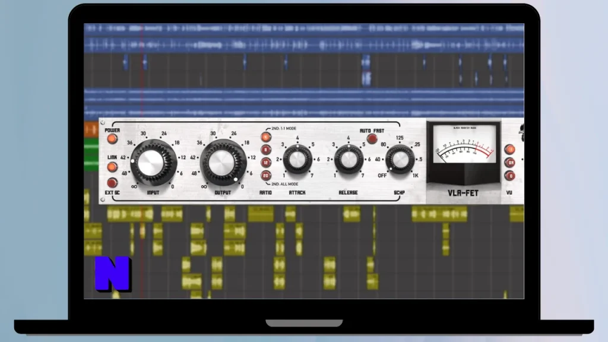Click the RELEASE label text
Viewport: 608px width, 342px height.
pyautogui.click(x=348, y=192)
